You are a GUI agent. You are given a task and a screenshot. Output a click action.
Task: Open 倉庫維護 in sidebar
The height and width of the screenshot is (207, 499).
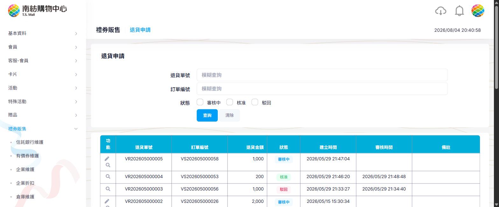tap(25, 197)
